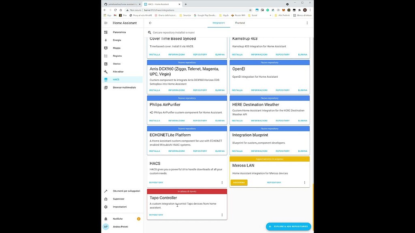Click the back arrow in the HACS header

[150, 23]
